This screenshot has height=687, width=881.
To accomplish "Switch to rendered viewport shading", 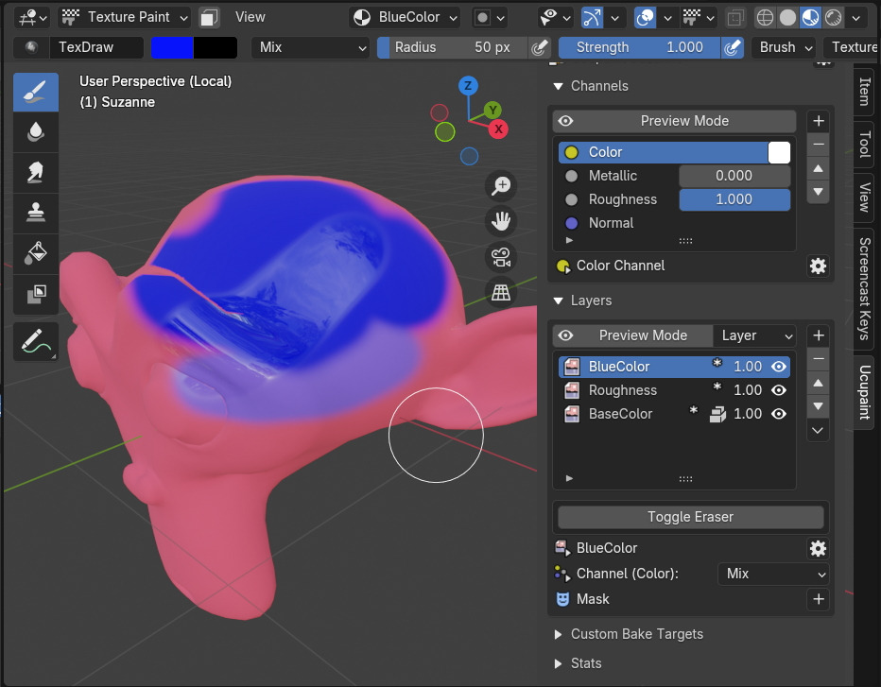I will (833, 17).
